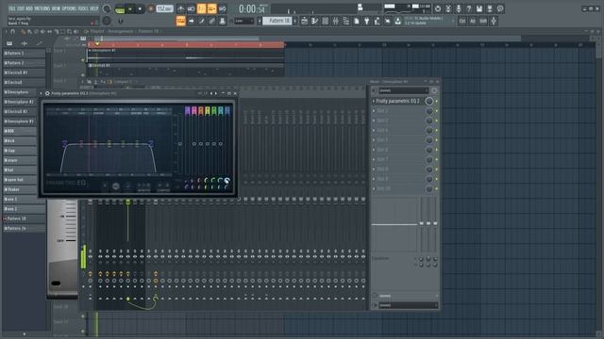Toggle the highlighted countdown-before-recording icon

(x=201, y=8)
